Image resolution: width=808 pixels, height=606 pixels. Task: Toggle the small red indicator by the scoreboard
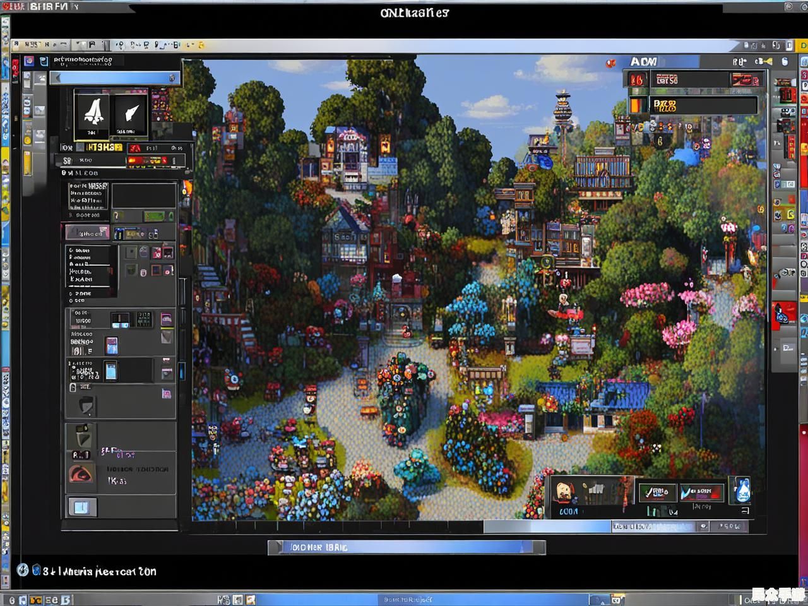point(610,63)
